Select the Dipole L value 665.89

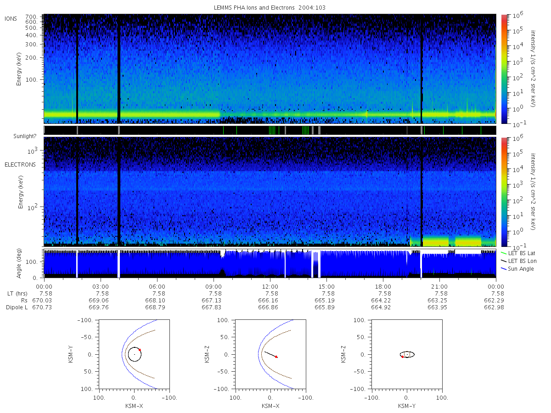pyautogui.click(x=324, y=307)
